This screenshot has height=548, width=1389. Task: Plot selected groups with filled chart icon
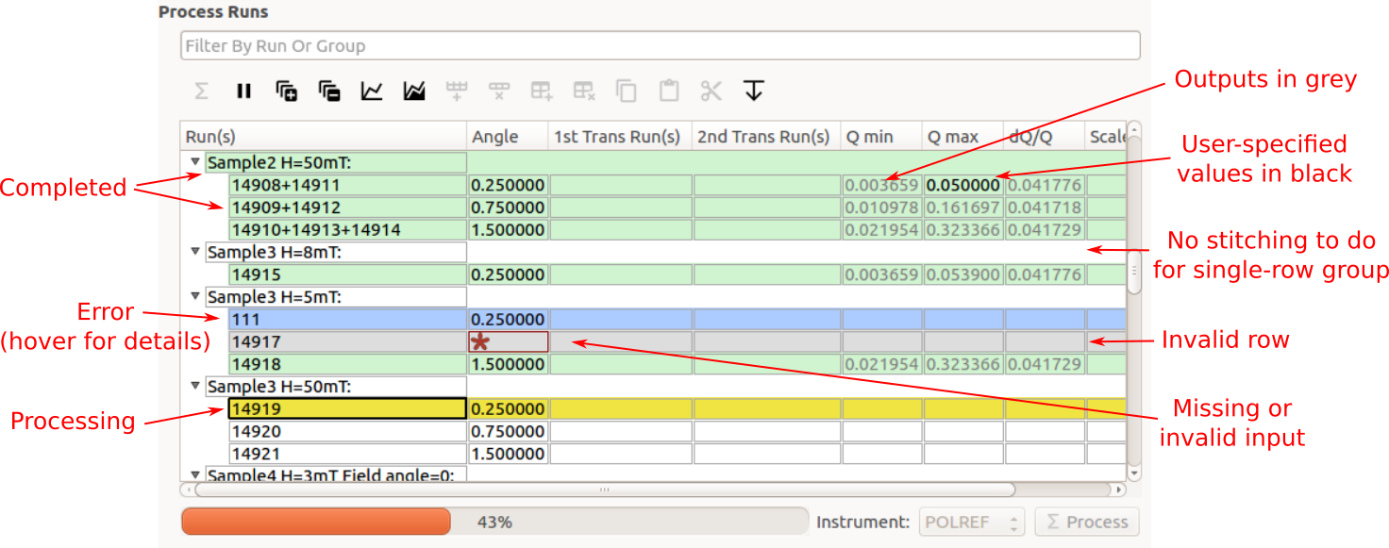click(413, 91)
